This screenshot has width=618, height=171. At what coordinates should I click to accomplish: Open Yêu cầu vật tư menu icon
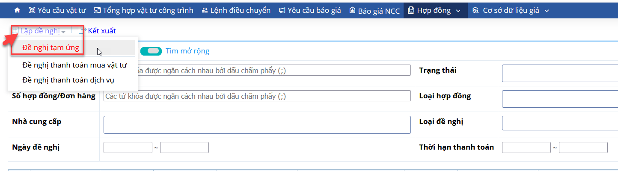[x=32, y=10]
